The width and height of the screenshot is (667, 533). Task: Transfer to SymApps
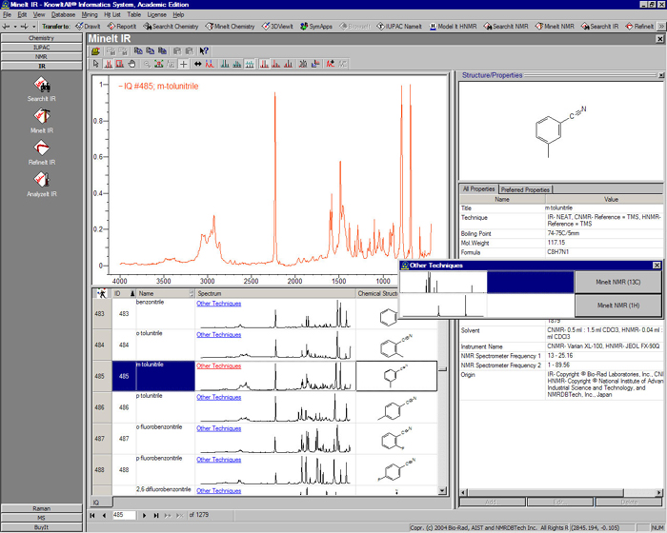point(316,27)
